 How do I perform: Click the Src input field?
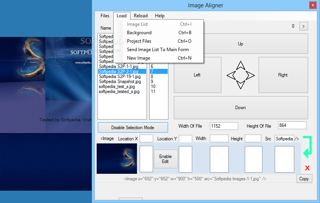pos(284,139)
